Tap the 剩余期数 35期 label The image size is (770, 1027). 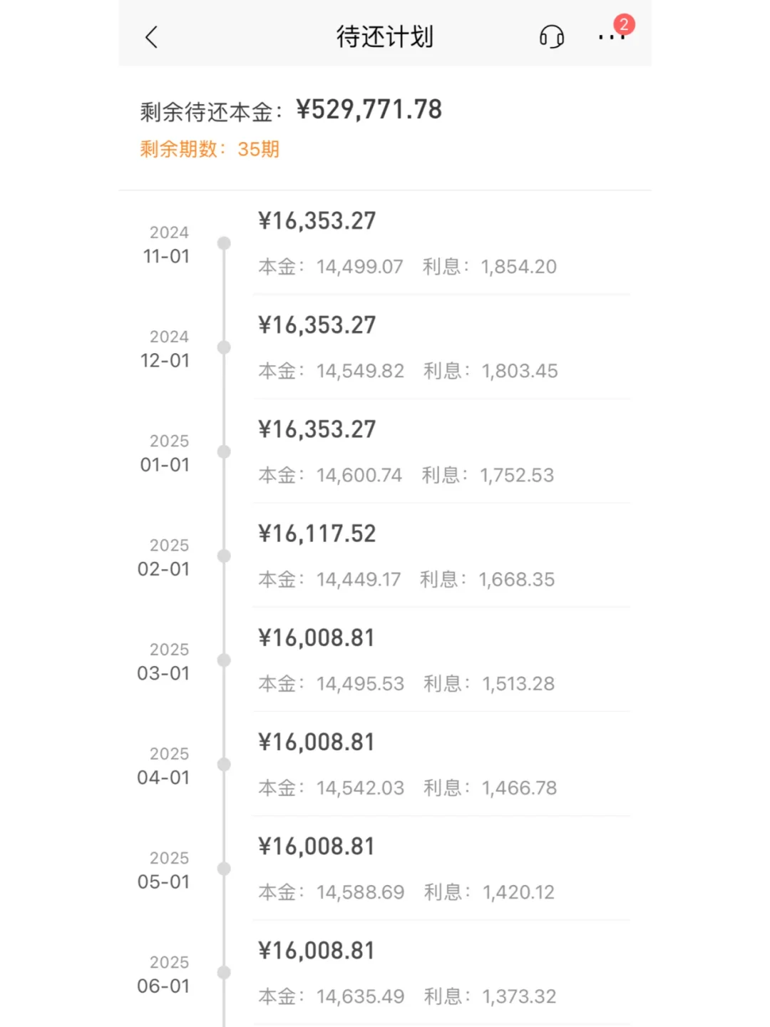pos(210,149)
